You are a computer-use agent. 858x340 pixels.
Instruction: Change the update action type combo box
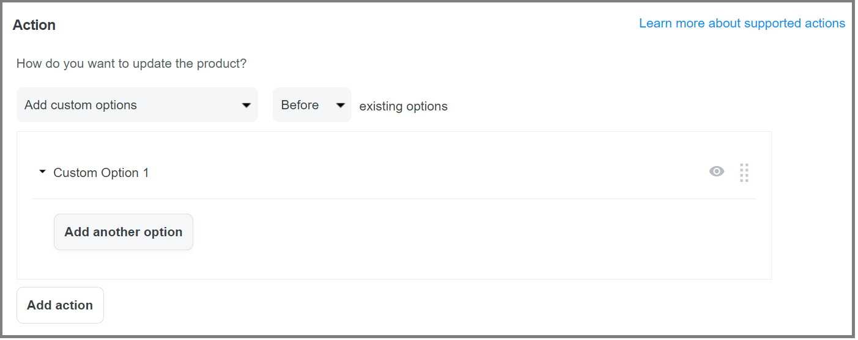[x=137, y=105]
